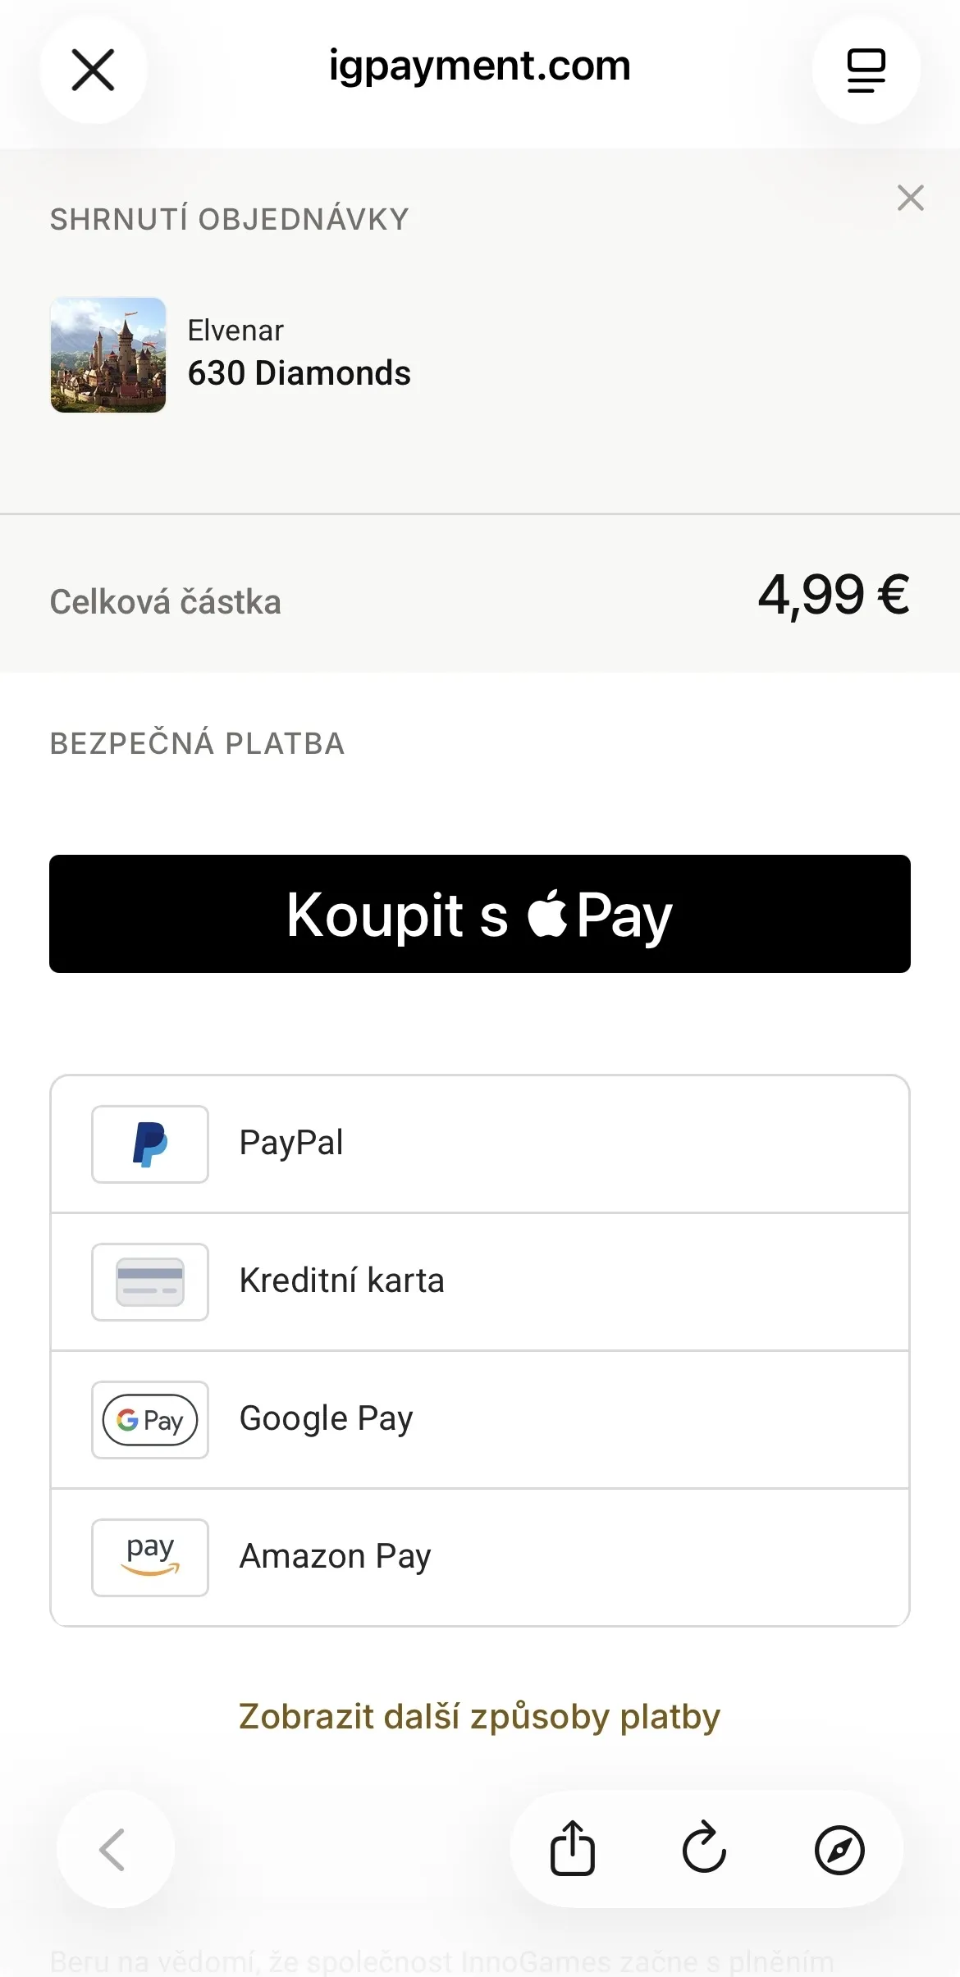Open page in Safari compass icon
This screenshot has width=960, height=1977.
[x=839, y=1850]
